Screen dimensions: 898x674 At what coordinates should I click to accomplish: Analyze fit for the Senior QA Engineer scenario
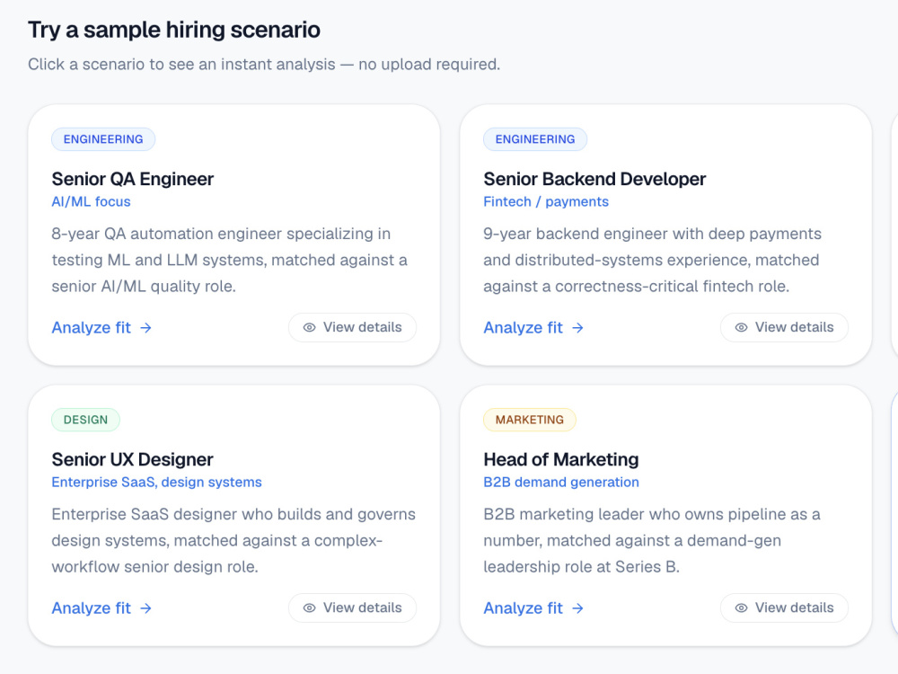[x=102, y=328]
